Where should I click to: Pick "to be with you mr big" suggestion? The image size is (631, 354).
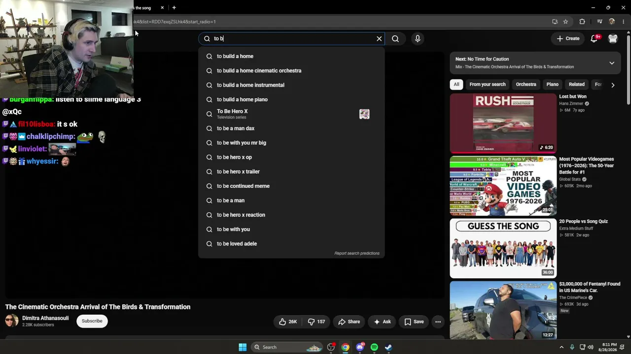291,143
